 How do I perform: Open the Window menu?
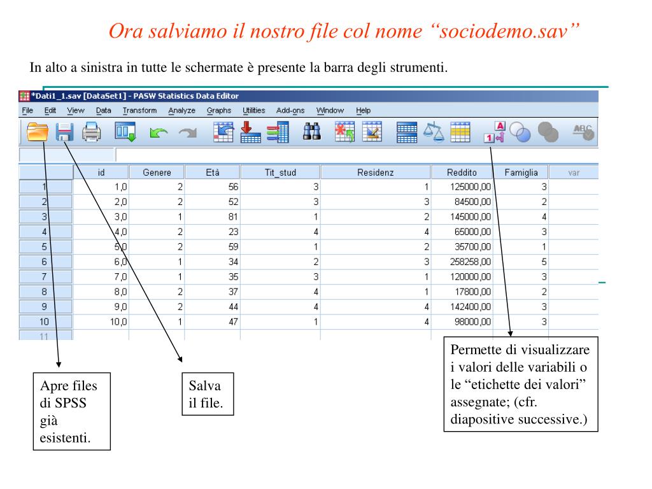pos(330,111)
